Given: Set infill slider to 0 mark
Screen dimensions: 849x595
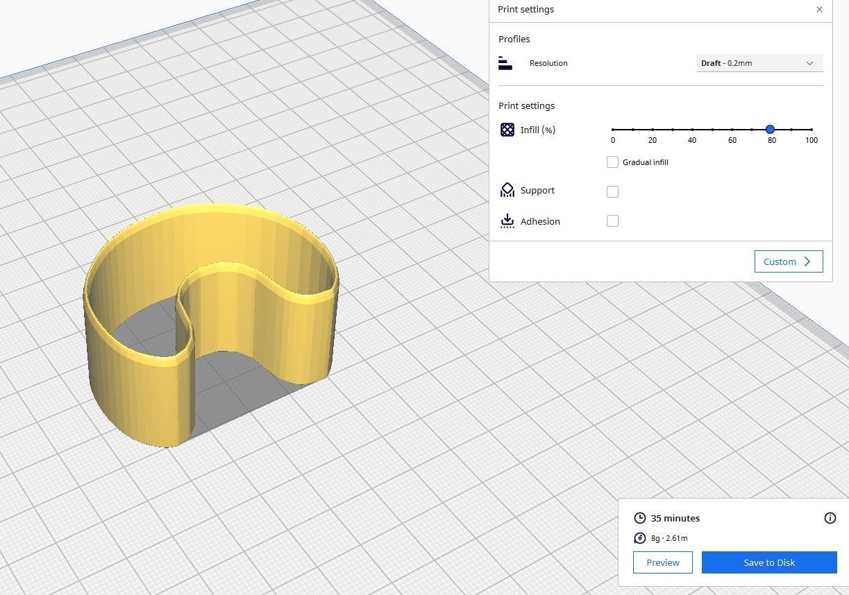Looking at the screenshot, I should (613, 130).
